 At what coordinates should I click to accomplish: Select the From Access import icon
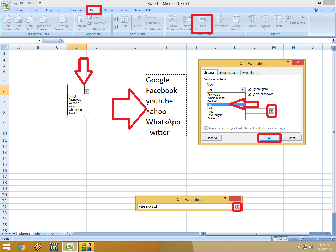[x=7, y=23]
